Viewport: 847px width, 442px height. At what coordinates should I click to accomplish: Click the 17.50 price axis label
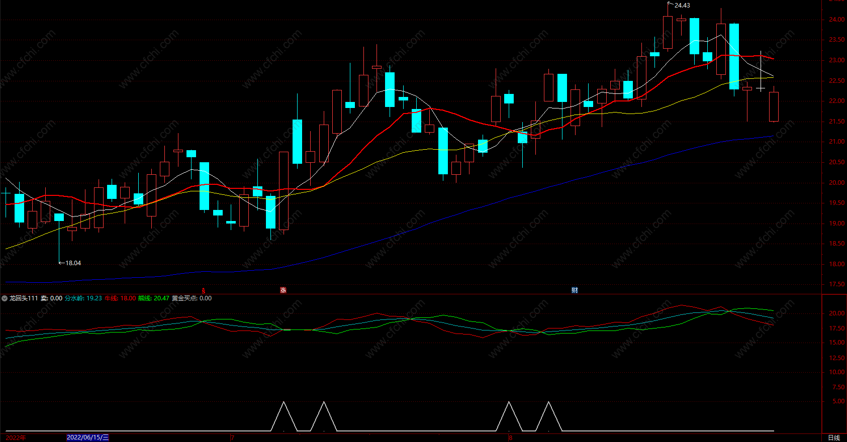(837, 284)
